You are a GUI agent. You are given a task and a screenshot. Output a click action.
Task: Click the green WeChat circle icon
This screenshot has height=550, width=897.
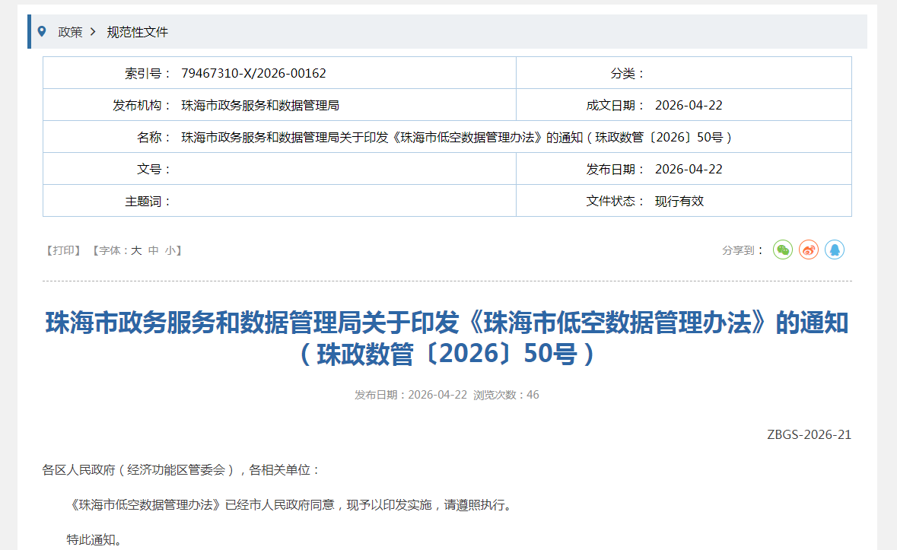(782, 250)
